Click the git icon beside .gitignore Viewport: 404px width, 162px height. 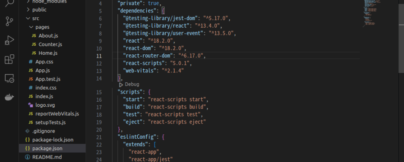(x=28, y=131)
